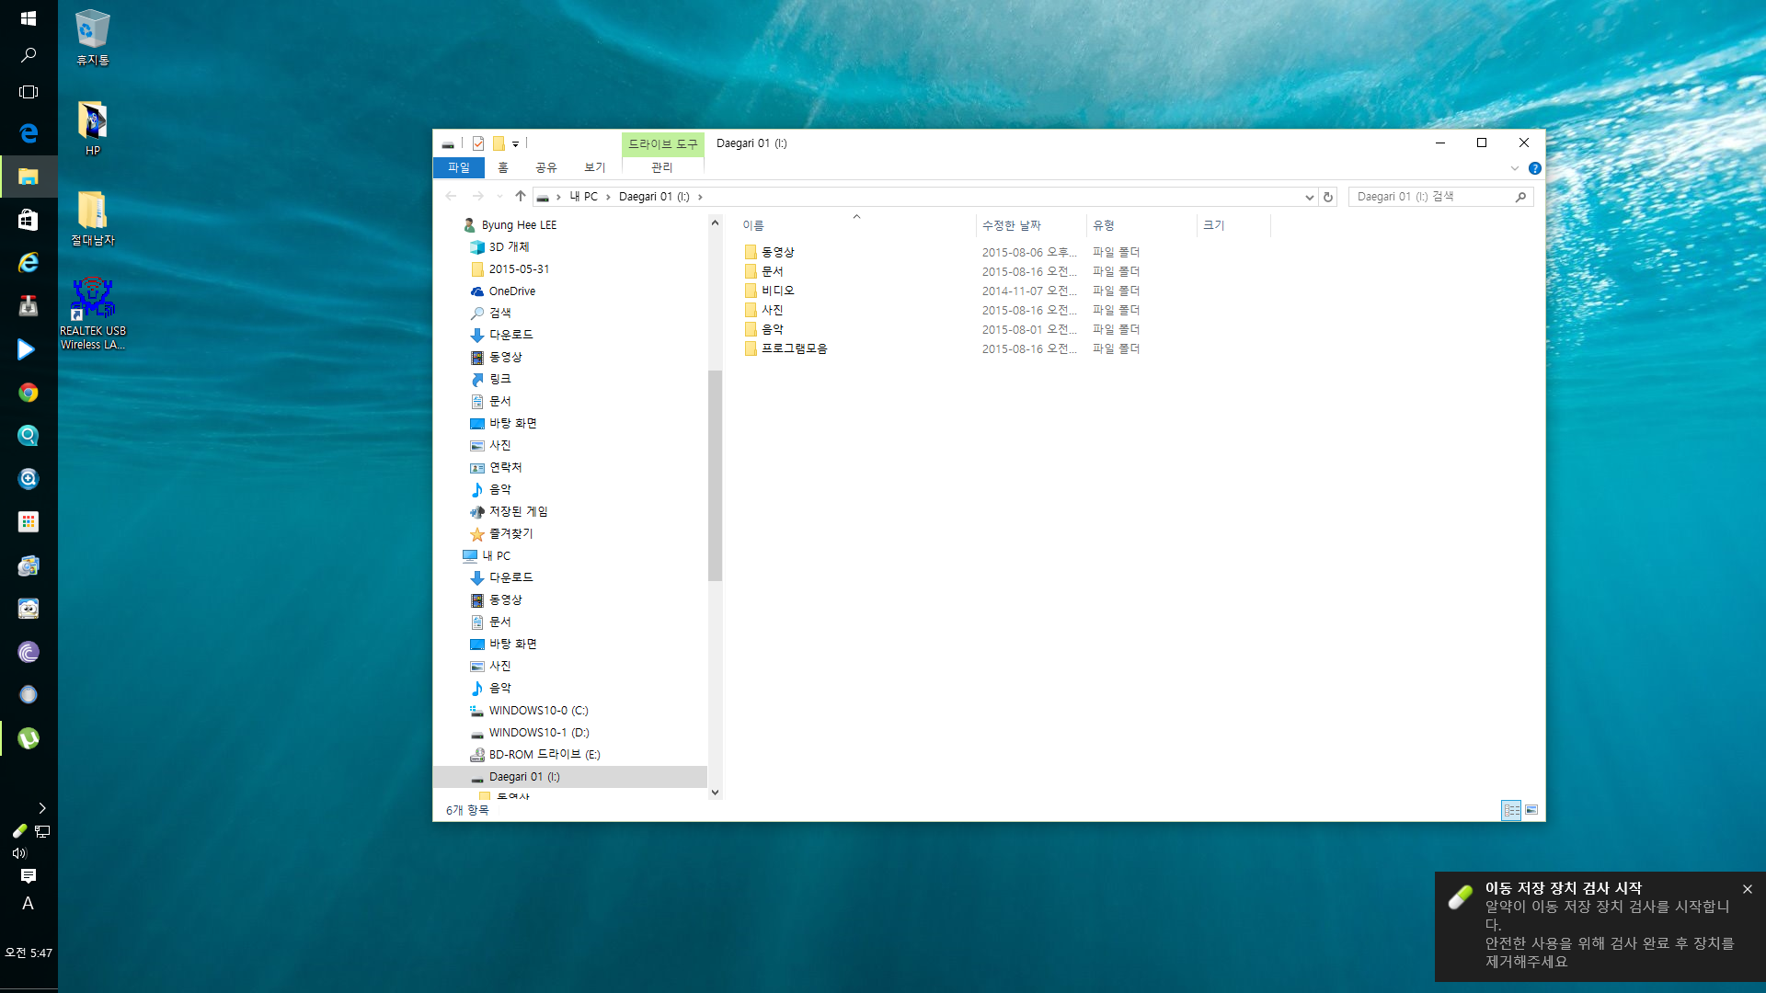Select REALTEK USB Wireless LAN desktop shortcut
Viewport: 1766px width, 993px height.
[93, 314]
